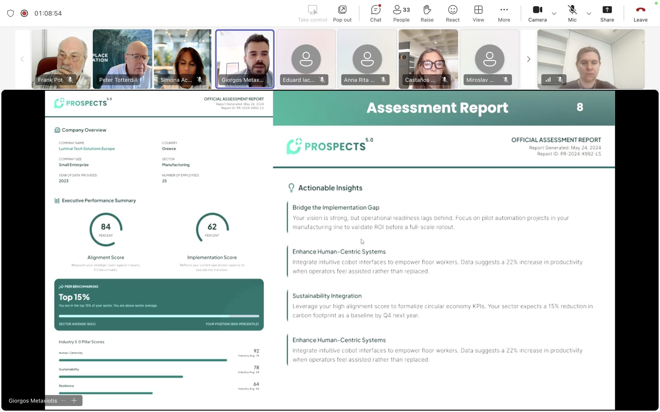This screenshot has height=412, width=660.
Task: Show next participants with right arrow
Action: pos(529,59)
